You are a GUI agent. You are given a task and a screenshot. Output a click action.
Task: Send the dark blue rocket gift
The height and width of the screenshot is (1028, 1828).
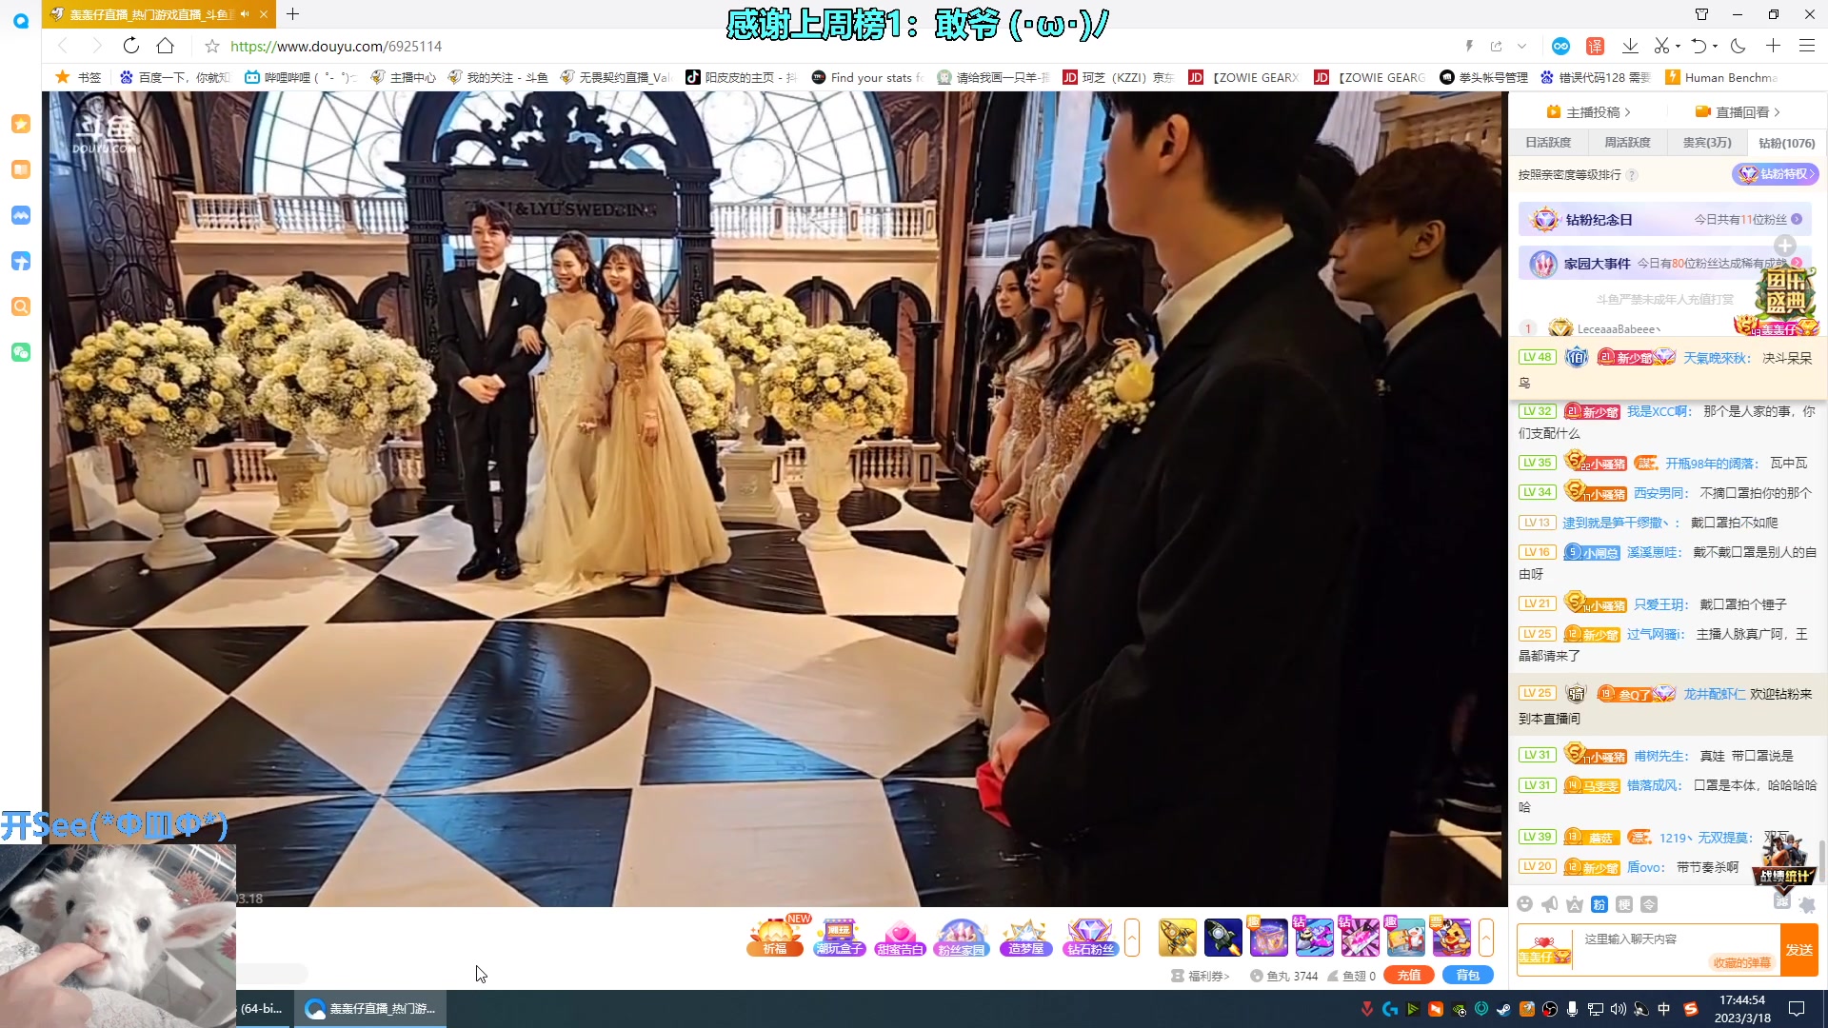click(x=1223, y=938)
